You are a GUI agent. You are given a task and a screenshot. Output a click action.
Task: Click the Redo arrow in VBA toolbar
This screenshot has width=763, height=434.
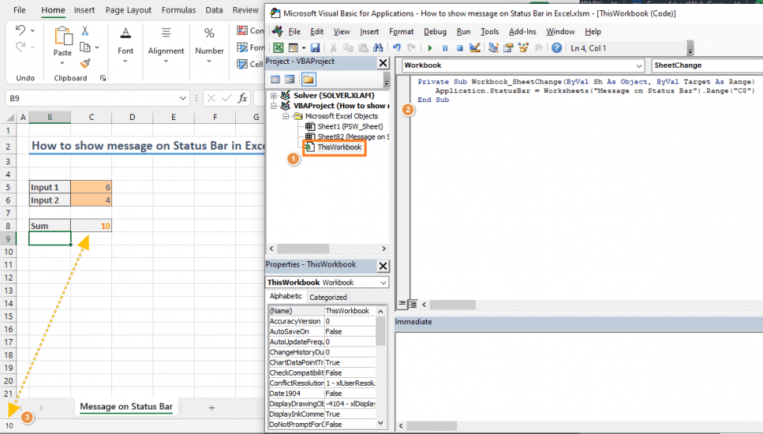pyautogui.click(x=412, y=48)
